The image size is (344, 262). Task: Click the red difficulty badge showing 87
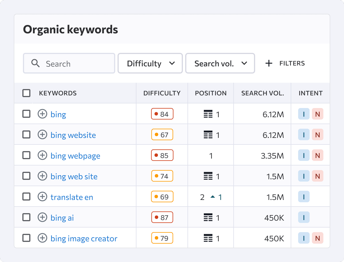(x=162, y=217)
